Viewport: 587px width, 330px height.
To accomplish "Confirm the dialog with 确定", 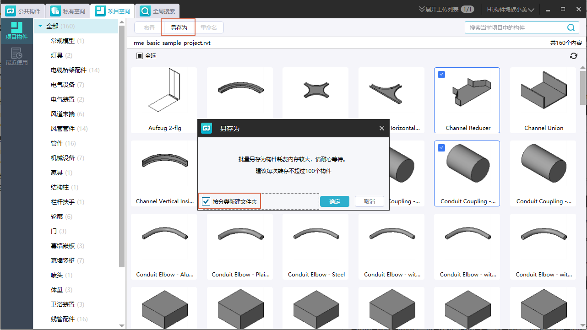I will point(335,201).
